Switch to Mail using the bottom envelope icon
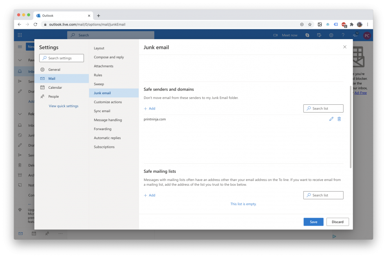This screenshot has width=387, height=258. point(20,233)
